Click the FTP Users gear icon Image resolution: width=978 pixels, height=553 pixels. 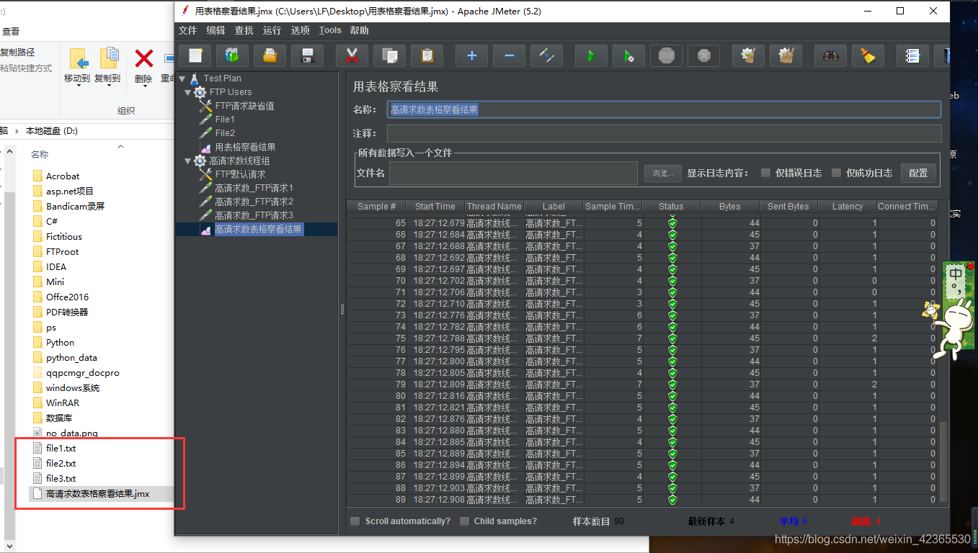coord(200,92)
